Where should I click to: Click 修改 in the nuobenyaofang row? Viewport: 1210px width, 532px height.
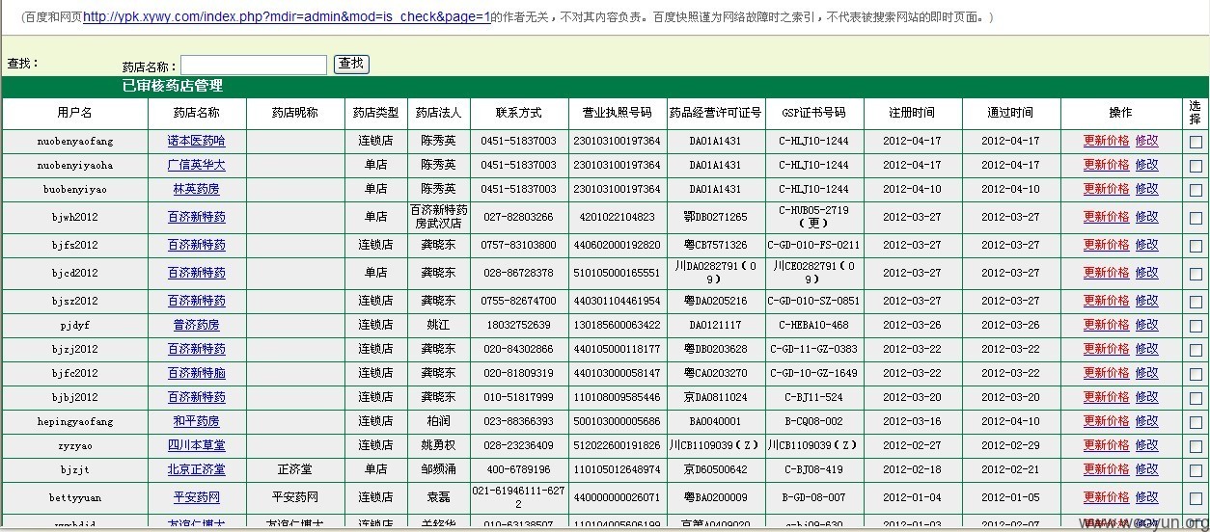pyautogui.click(x=1147, y=141)
